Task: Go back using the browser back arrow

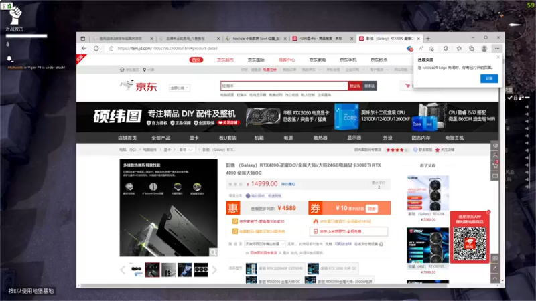Action: [84, 48]
